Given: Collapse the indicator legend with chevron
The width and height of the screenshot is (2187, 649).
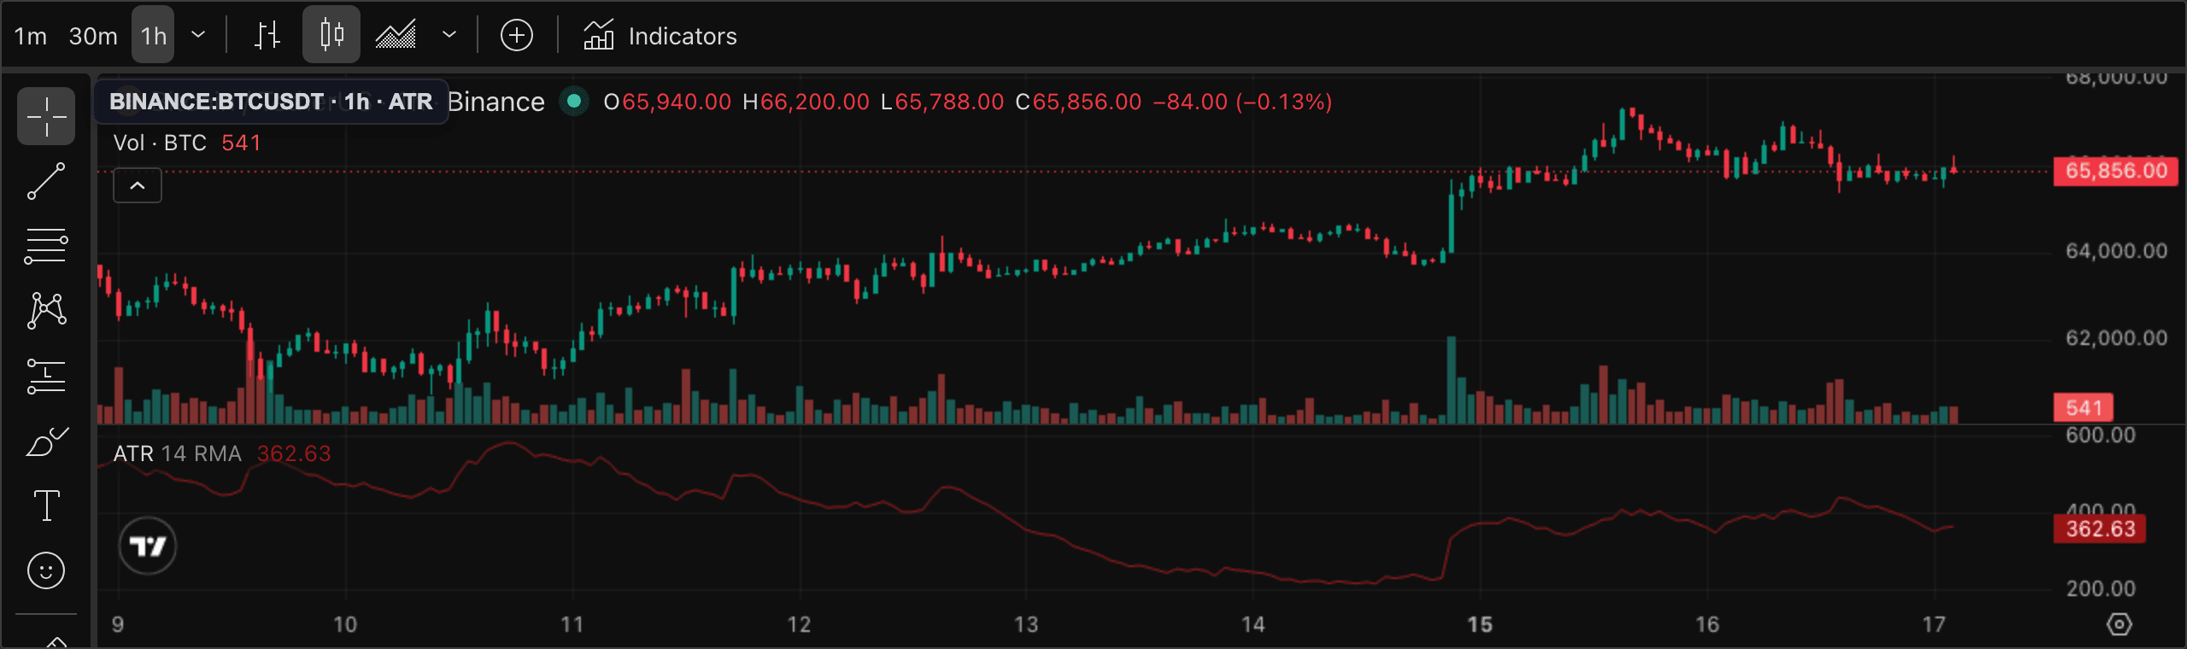Looking at the screenshot, I should [x=138, y=185].
